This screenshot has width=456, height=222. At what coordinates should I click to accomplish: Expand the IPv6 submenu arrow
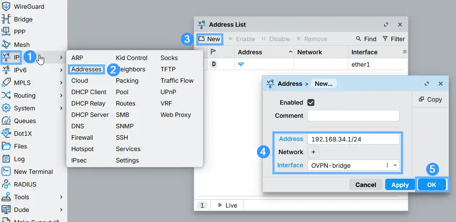pos(61,70)
